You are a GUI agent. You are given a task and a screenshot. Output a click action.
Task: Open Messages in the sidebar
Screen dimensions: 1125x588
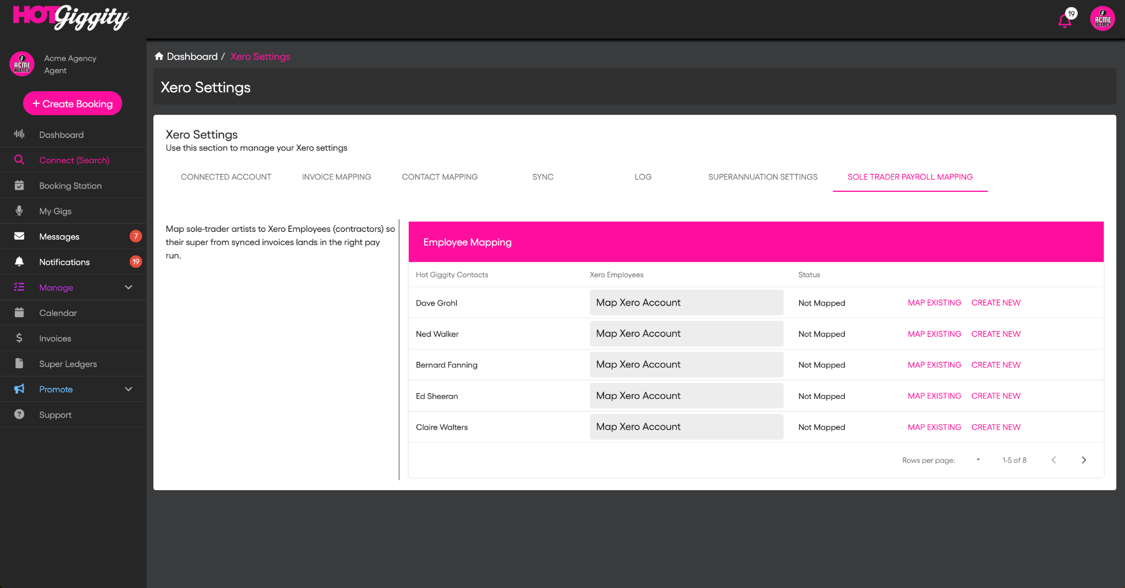(73, 236)
